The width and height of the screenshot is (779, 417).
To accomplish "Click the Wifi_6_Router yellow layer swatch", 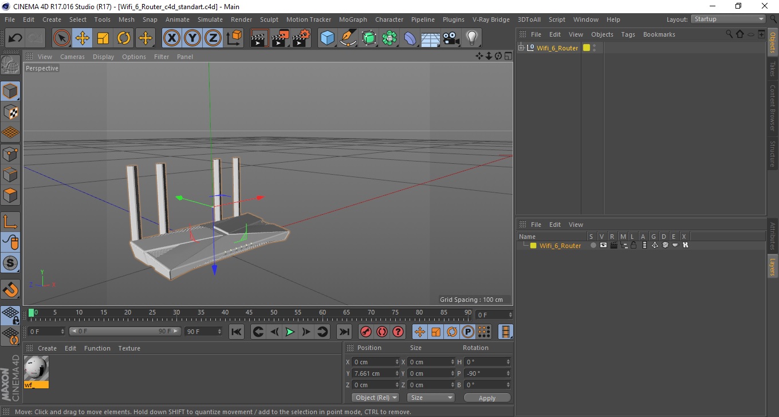I will pos(533,246).
